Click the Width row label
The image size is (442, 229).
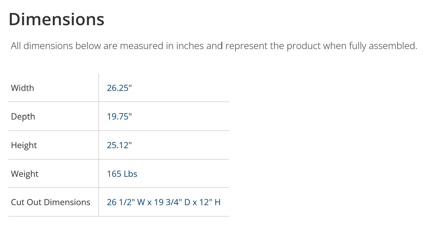tap(23, 88)
